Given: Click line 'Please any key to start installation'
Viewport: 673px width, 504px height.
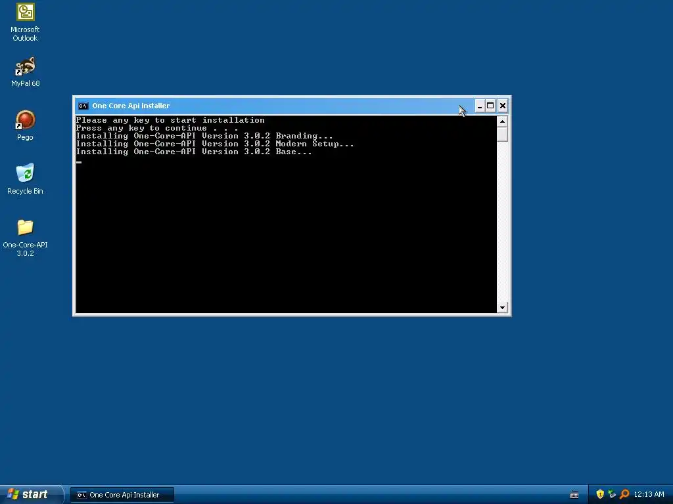Looking at the screenshot, I should pos(170,120).
